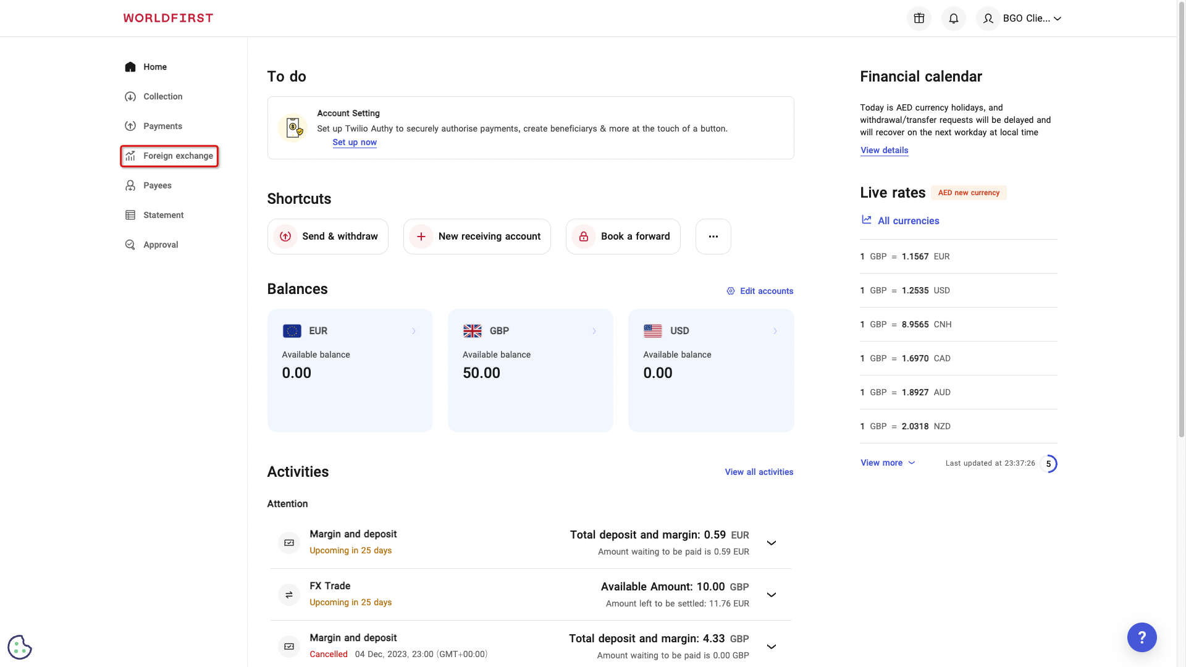Click the Book a forward shortcut

pos(623,237)
